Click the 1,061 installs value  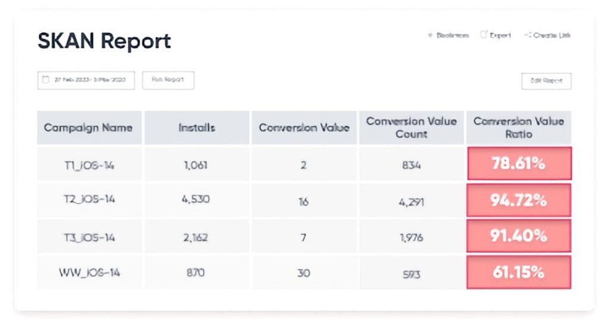[196, 165]
